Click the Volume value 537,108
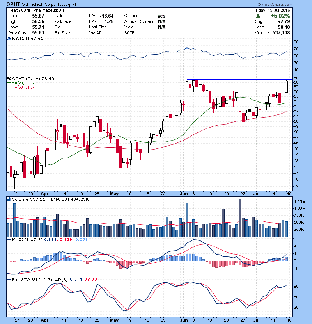 point(281,33)
